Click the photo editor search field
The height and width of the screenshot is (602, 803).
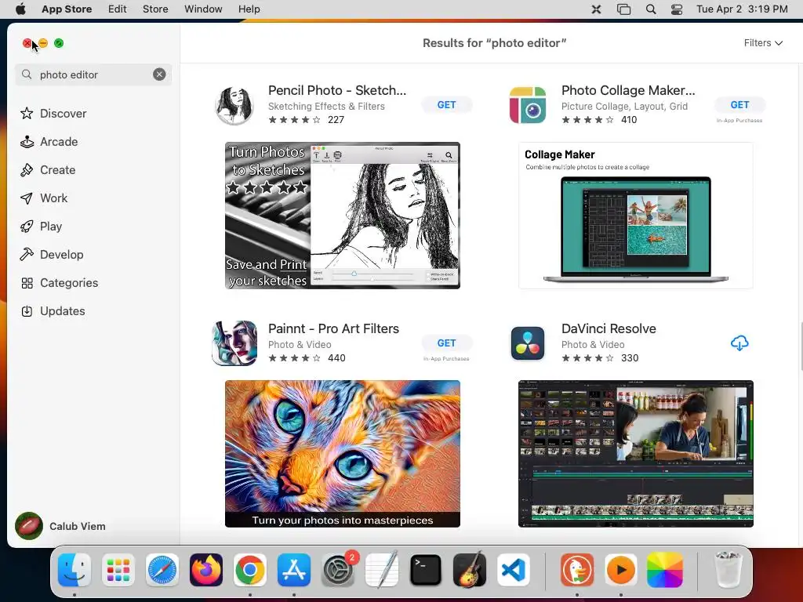[x=94, y=74]
